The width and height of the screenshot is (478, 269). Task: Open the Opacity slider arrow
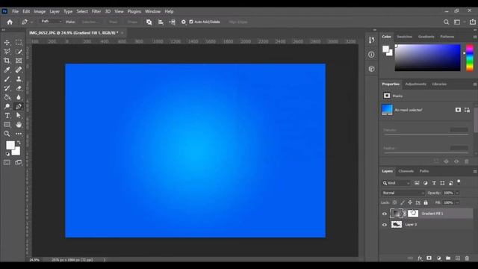[457, 193]
